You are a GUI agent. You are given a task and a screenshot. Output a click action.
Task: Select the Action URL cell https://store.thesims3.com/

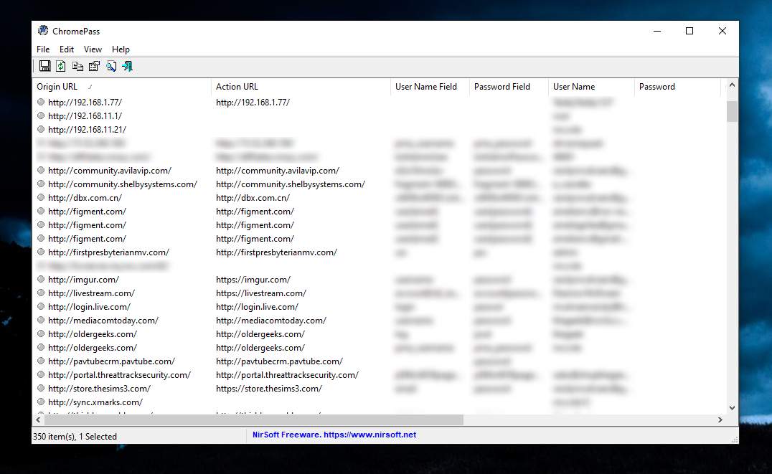pos(269,389)
